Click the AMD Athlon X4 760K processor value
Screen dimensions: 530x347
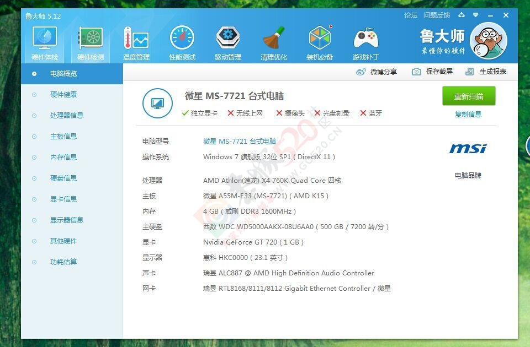[x=272, y=181]
